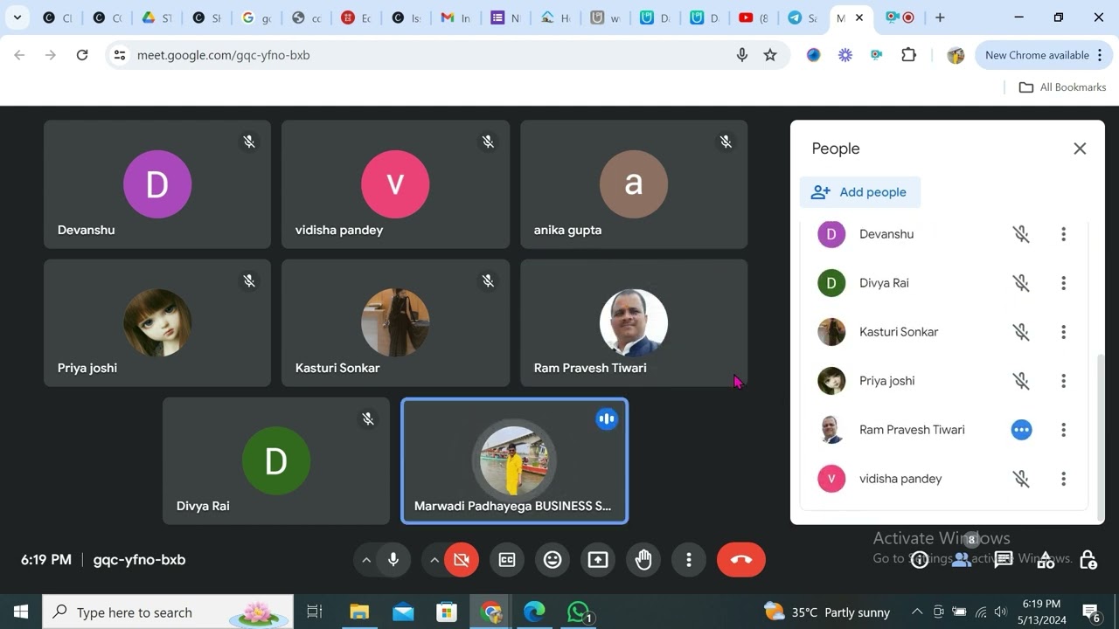Click the Present now screen share icon

coord(598,560)
